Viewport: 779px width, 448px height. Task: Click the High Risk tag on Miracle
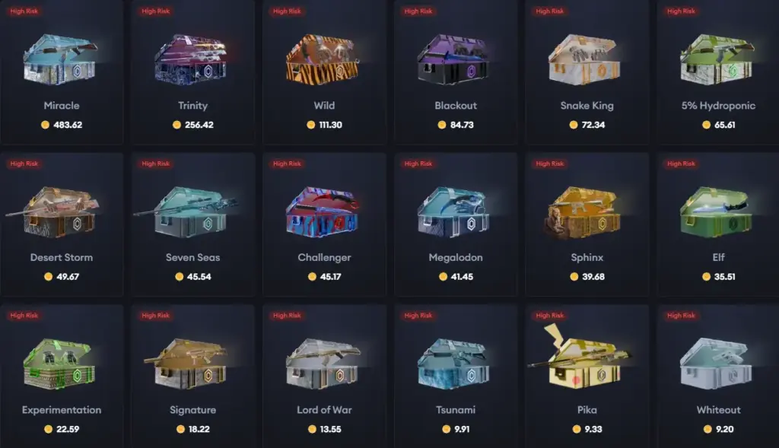coord(24,11)
